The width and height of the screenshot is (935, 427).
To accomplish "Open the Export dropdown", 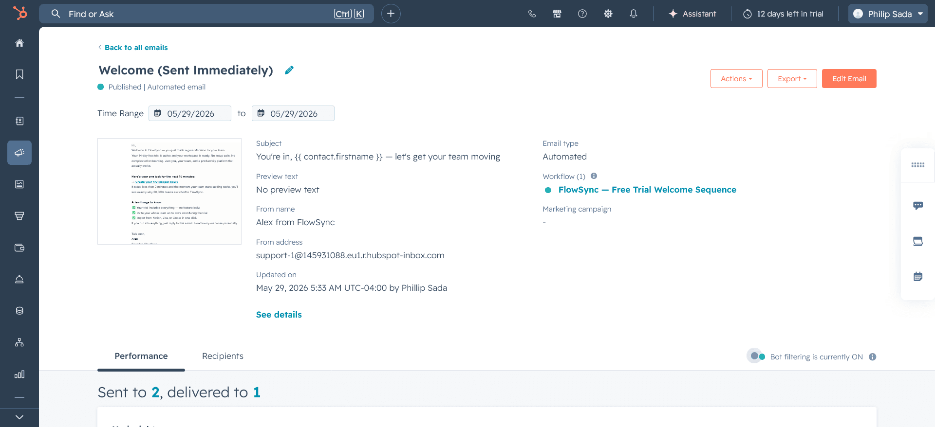I will pos(792,79).
